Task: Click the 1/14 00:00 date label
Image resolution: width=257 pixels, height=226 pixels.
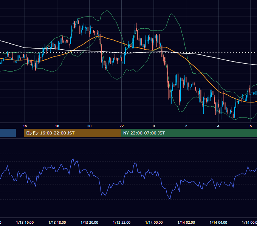Action: 154,222
